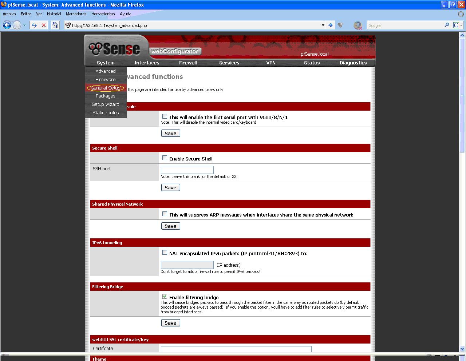Click the greyed-out forward navigation button
Screen dimensions: 466x361
click(17, 25)
